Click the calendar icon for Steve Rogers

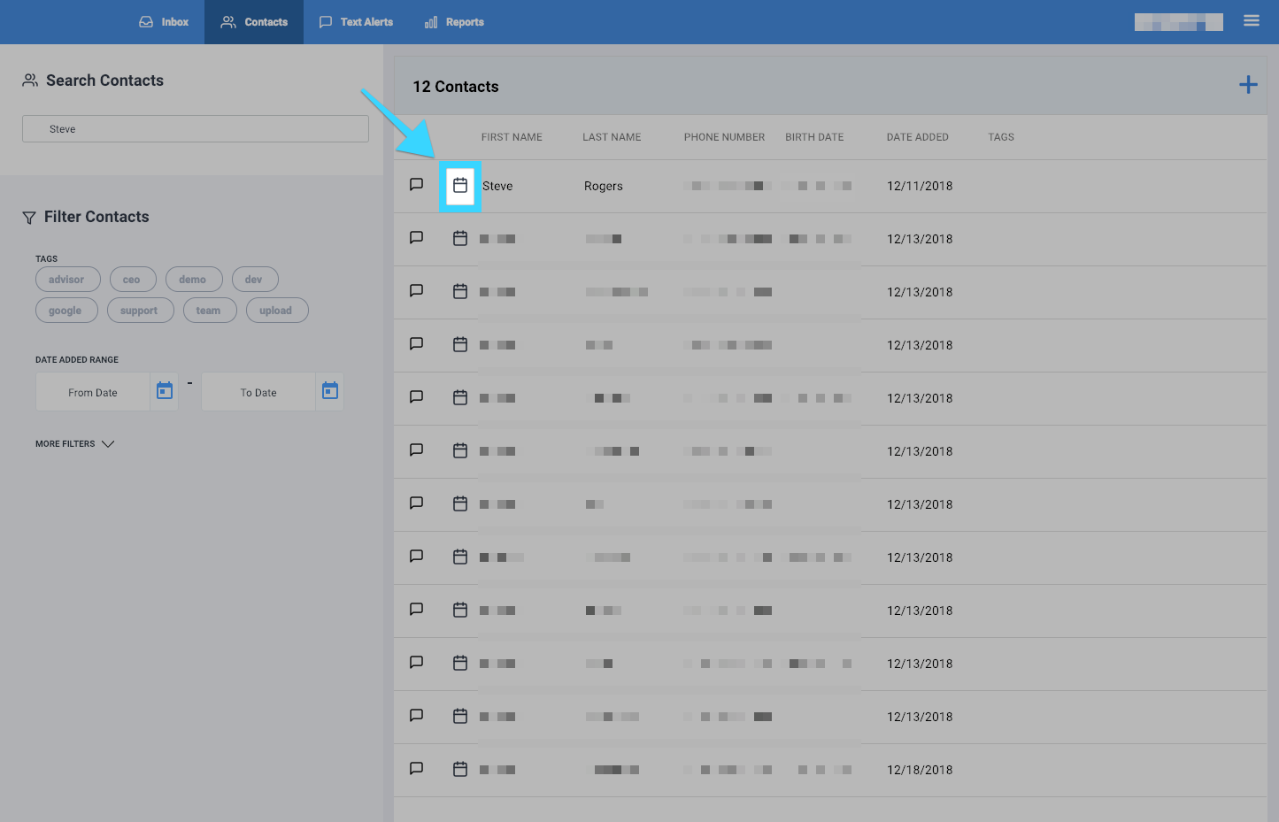coord(460,186)
